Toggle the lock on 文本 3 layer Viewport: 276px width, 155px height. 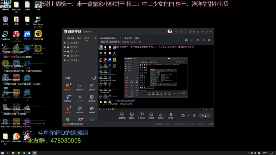[68, 51]
